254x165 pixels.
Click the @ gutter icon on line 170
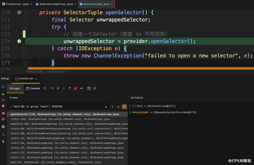click(19, 12)
